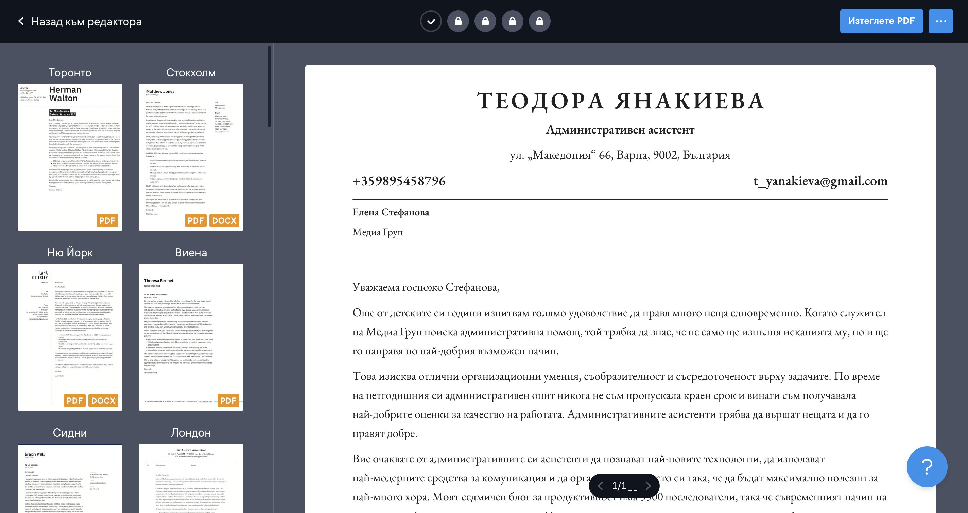This screenshot has width=968, height=513.
Task: Click the fourth locked color circle
Action: point(540,21)
